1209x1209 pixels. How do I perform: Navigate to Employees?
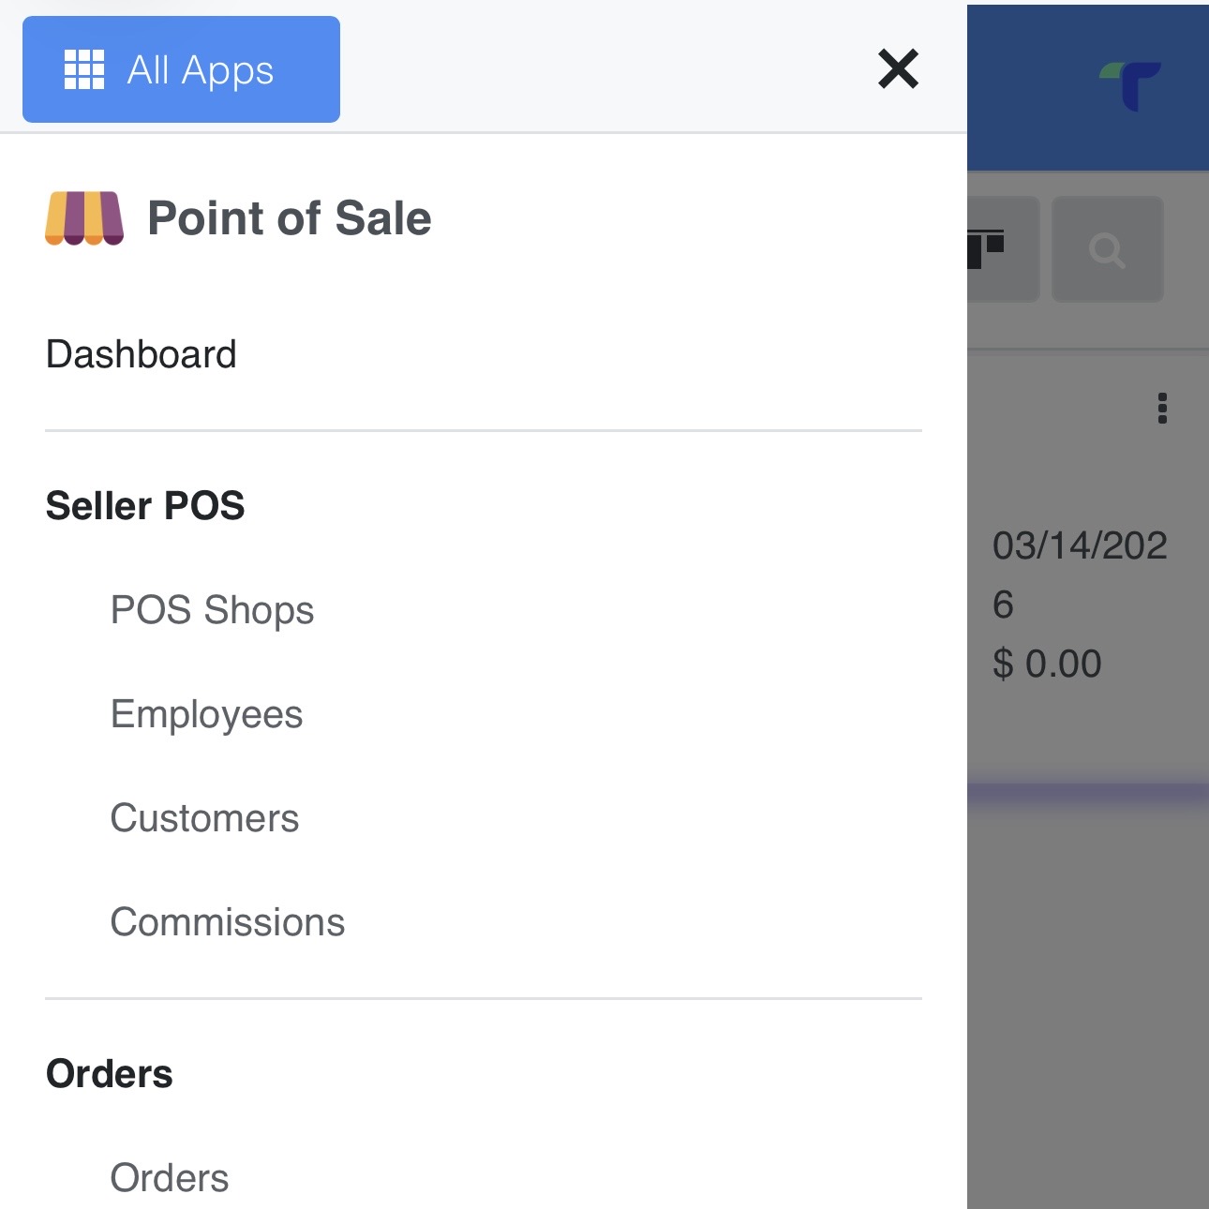[x=206, y=714]
